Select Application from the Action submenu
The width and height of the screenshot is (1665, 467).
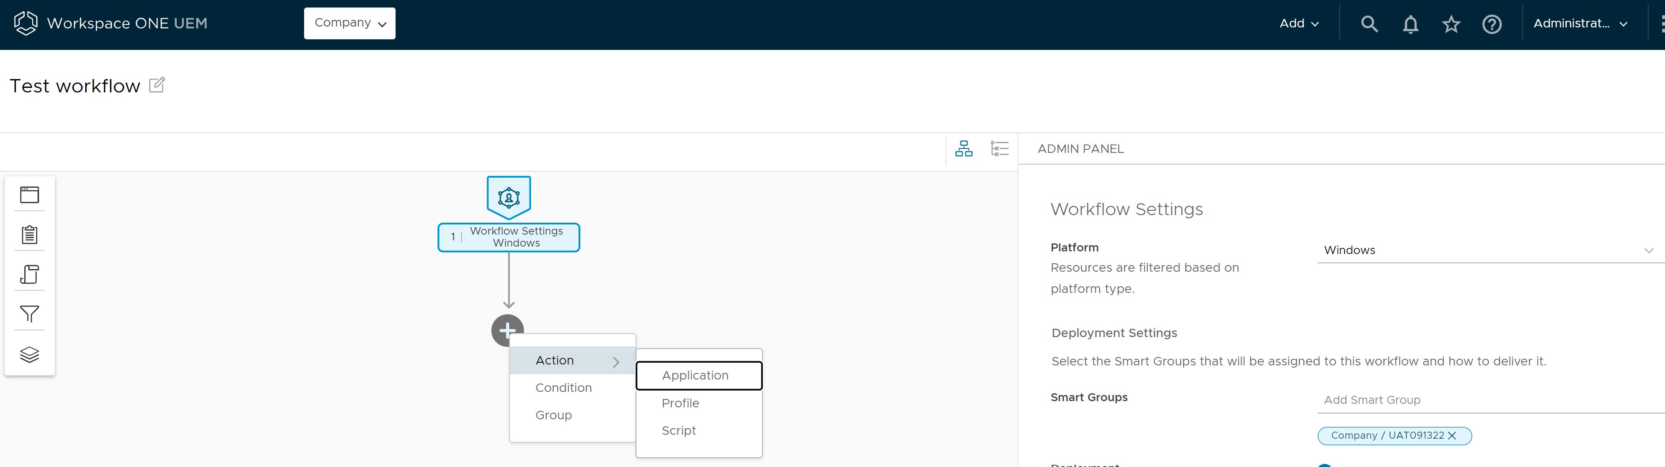(x=699, y=375)
